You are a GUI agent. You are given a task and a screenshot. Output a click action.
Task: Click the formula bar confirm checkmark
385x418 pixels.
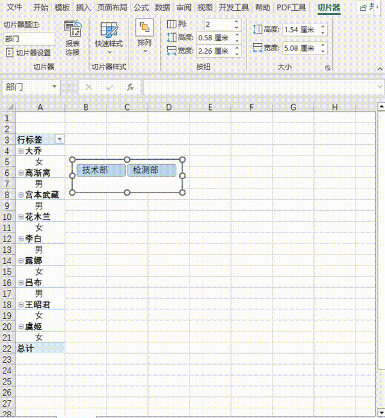click(109, 87)
